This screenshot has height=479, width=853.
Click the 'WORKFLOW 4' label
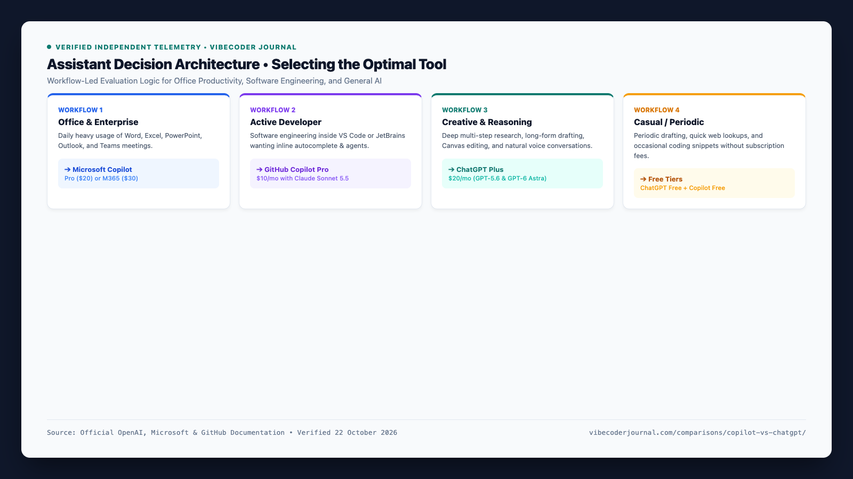pyautogui.click(x=656, y=110)
